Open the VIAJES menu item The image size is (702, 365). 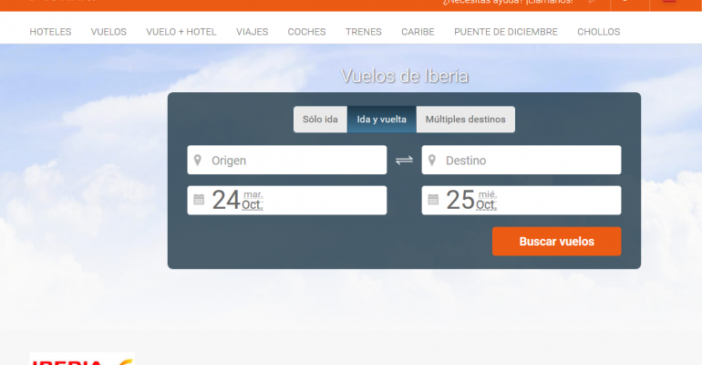(x=252, y=32)
